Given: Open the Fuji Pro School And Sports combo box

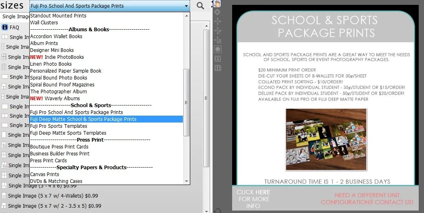Looking at the screenshot, I should click(109, 6).
